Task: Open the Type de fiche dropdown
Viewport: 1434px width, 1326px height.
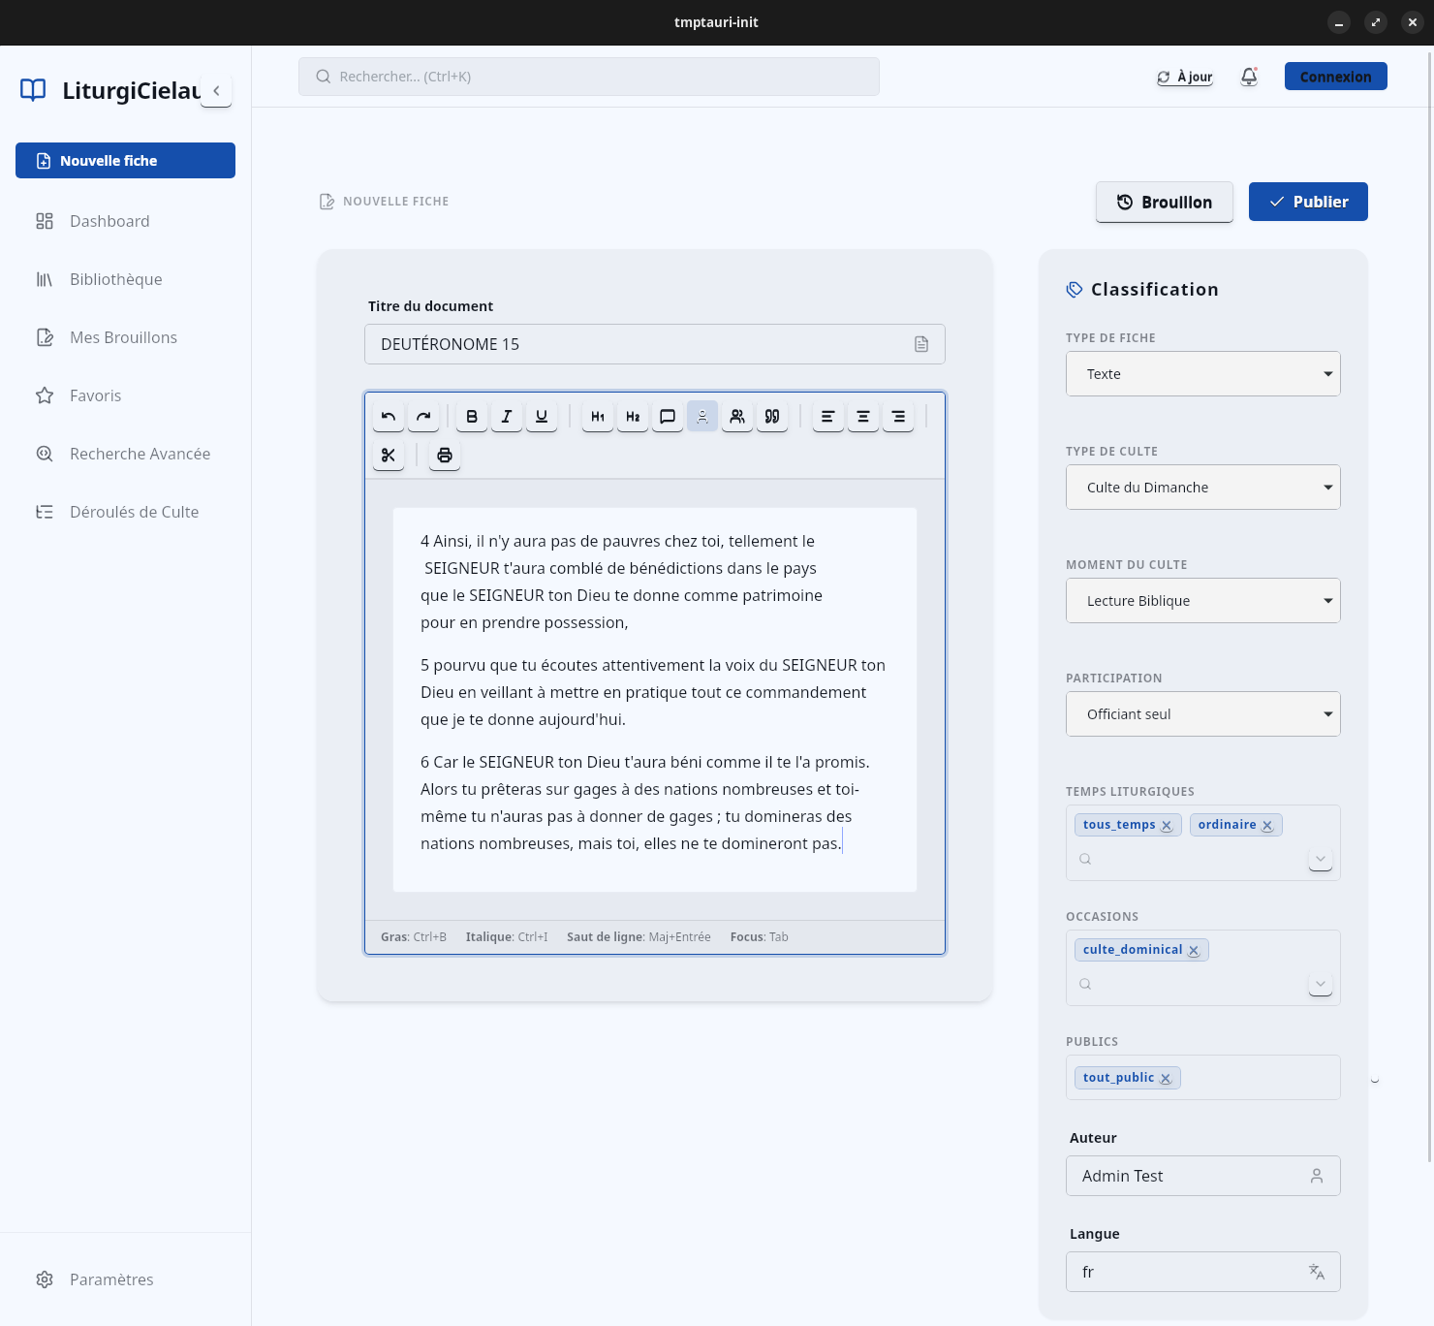Action: (1202, 374)
